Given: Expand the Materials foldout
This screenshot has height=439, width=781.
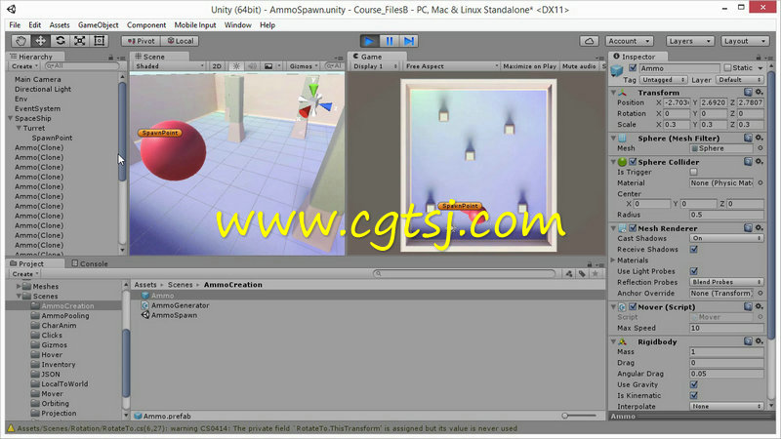Looking at the screenshot, I should [613, 260].
